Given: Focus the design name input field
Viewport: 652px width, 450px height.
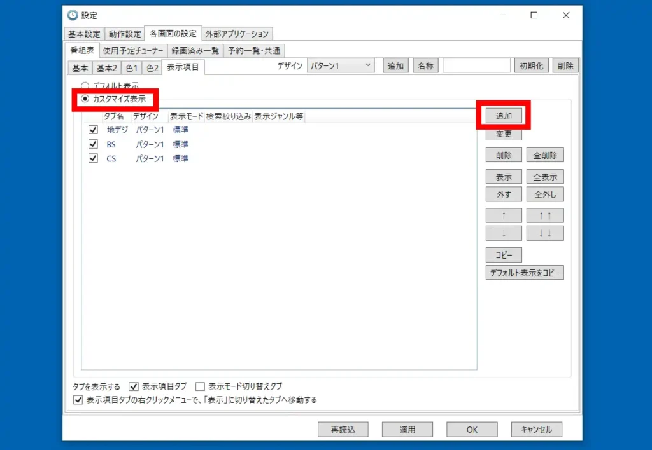Looking at the screenshot, I should 476,65.
